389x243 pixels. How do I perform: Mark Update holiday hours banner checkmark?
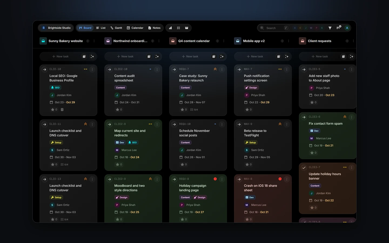(304, 167)
